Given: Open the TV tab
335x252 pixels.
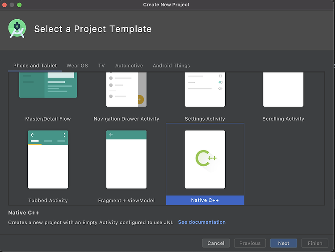Looking at the screenshot, I should 101,66.
